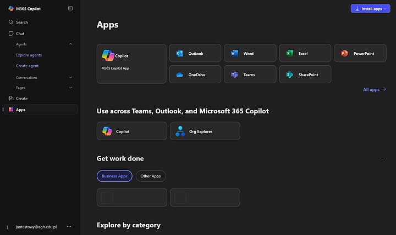Click the Org Explorer icon
396x235 pixels.
pyautogui.click(x=180, y=131)
